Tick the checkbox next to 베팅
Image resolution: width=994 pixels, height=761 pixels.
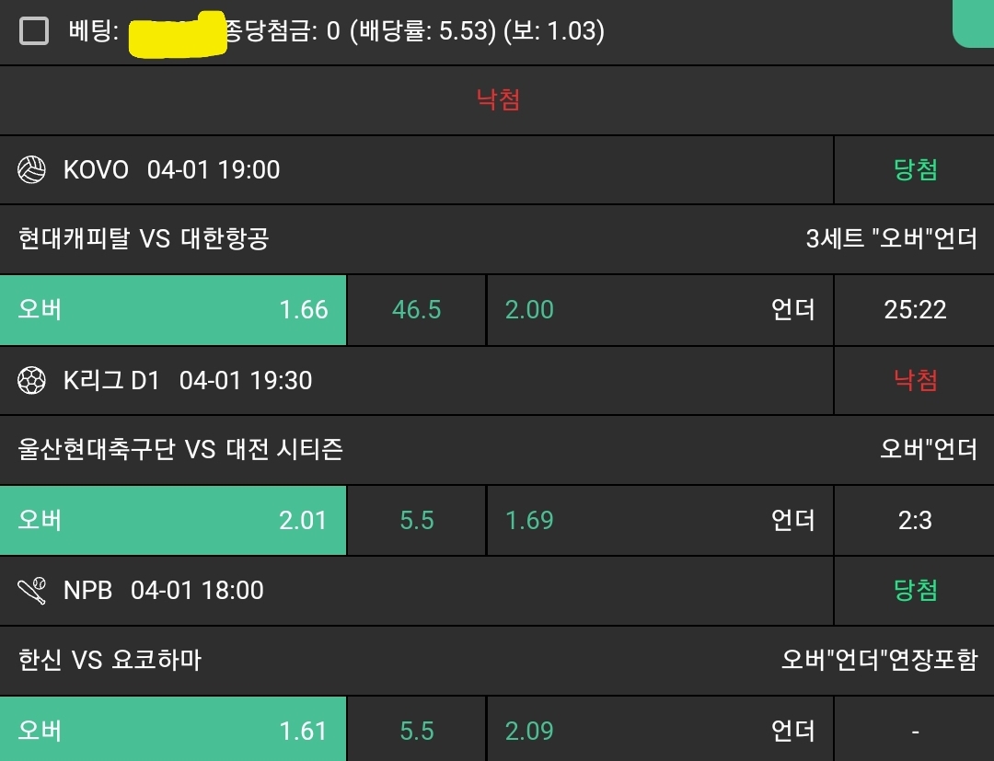click(34, 32)
